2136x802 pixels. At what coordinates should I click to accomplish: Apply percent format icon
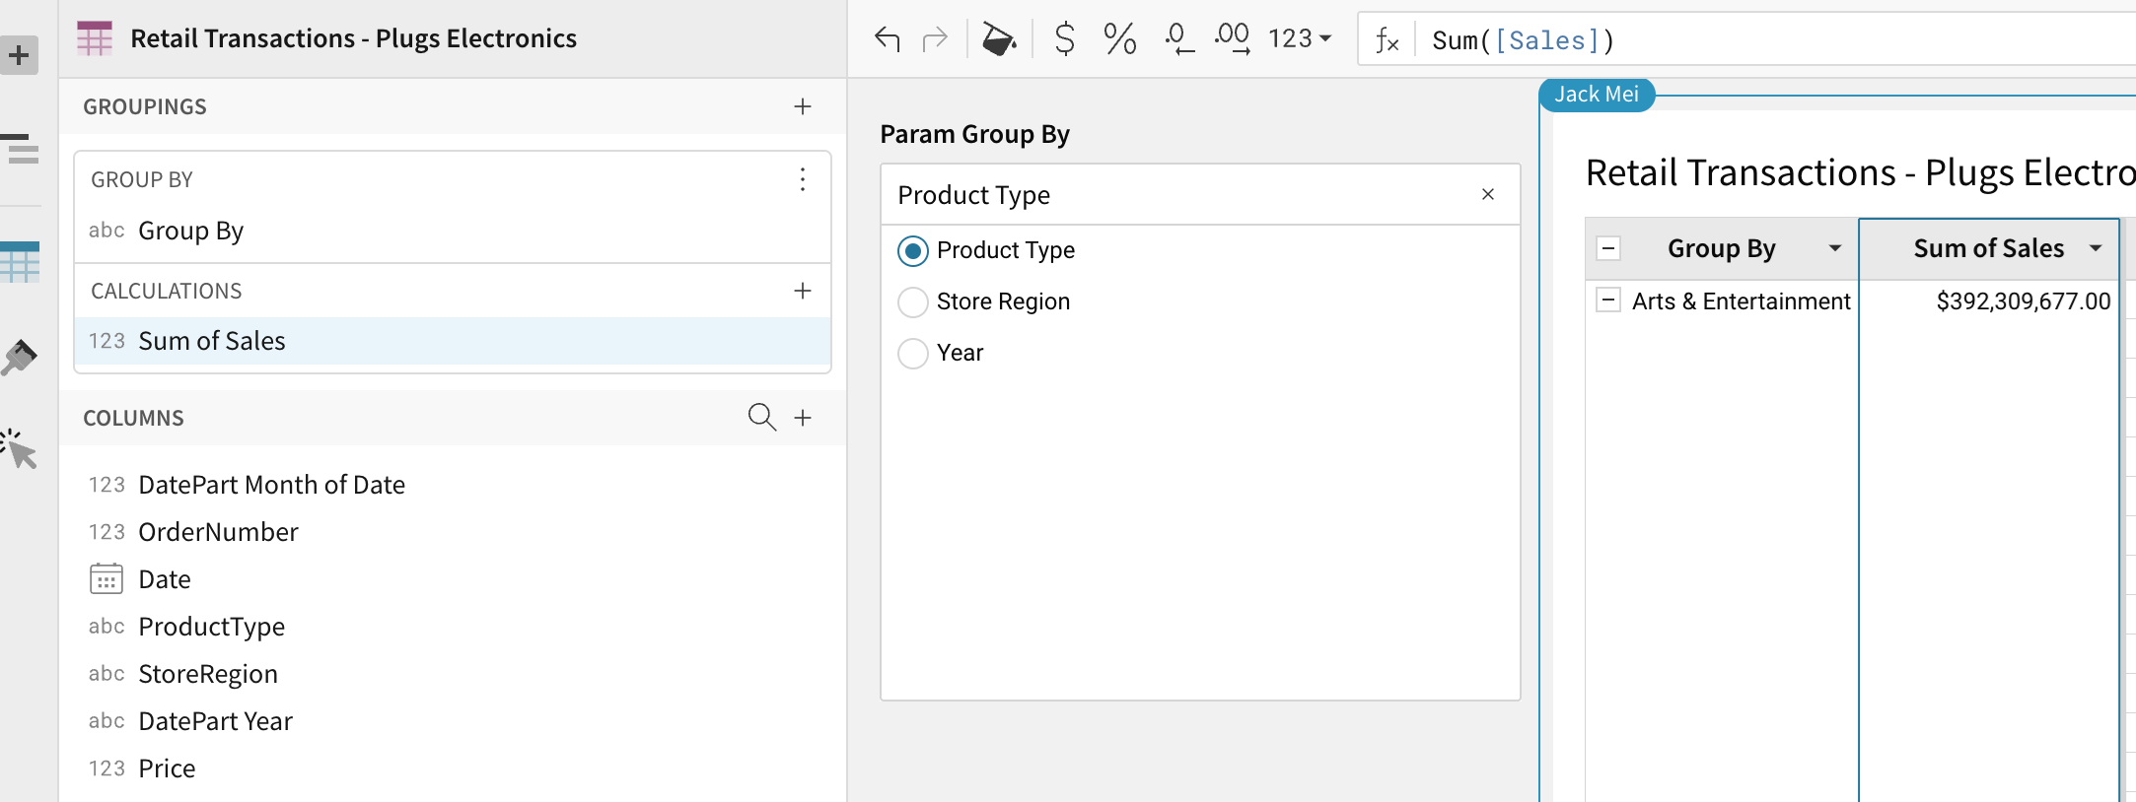coord(1119,39)
